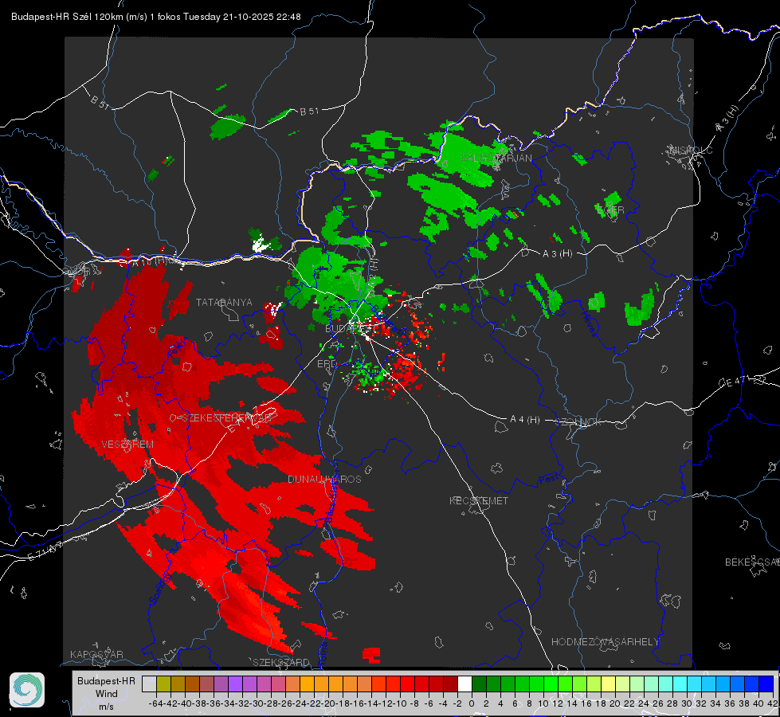The image size is (780, 717).
Task: Click the '-64' value on the legend scale
Action: pyautogui.click(x=156, y=703)
